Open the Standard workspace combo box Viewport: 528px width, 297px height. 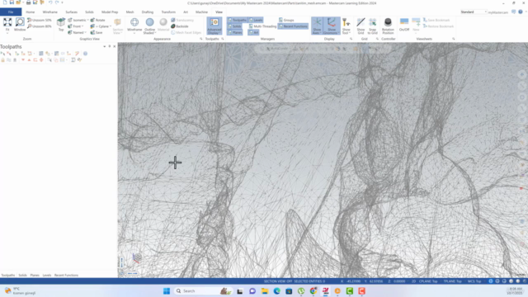(x=474, y=12)
